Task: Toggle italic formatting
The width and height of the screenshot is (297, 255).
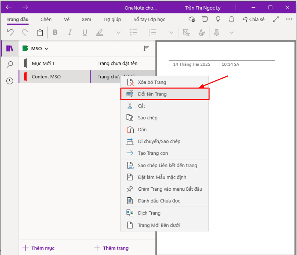Action: point(70,33)
